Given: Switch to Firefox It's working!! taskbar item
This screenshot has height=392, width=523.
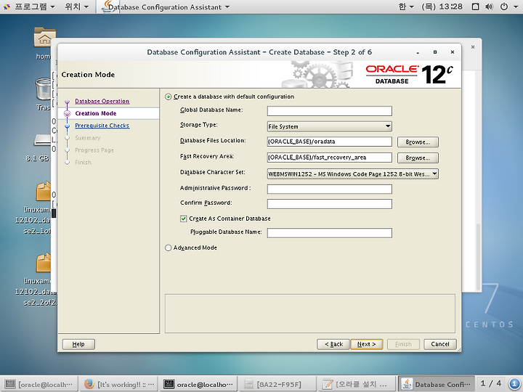Looking at the screenshot, I should click(x=119, y=384).
